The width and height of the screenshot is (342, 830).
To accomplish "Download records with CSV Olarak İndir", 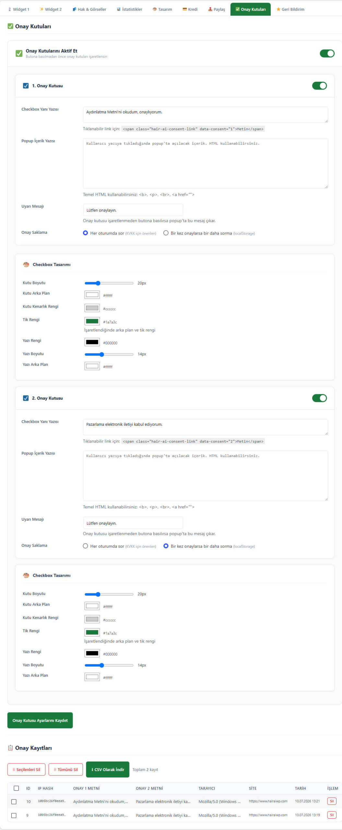I will pos(108,769).
